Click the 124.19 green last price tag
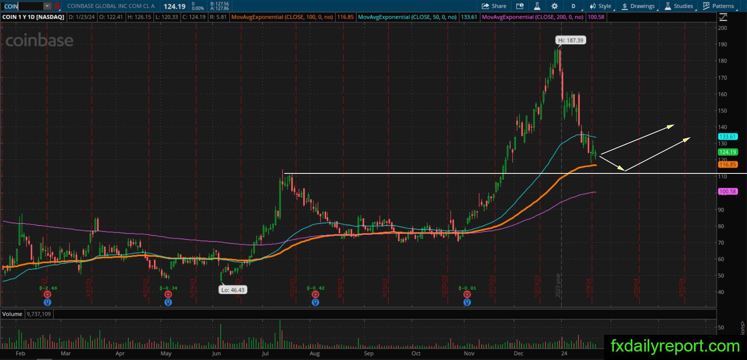The height and width of the screenshot is (360, 747). [x=727, y=152]
